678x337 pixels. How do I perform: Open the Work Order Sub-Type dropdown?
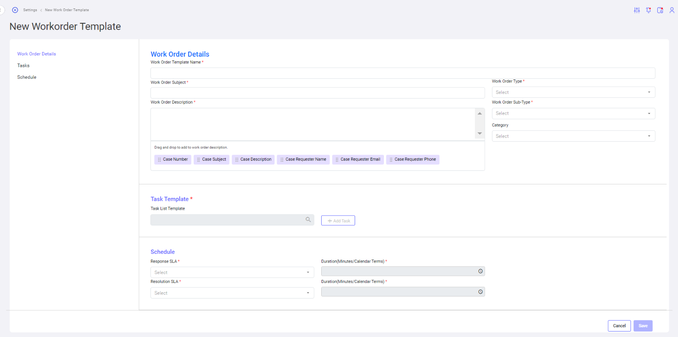click(573, 113)
